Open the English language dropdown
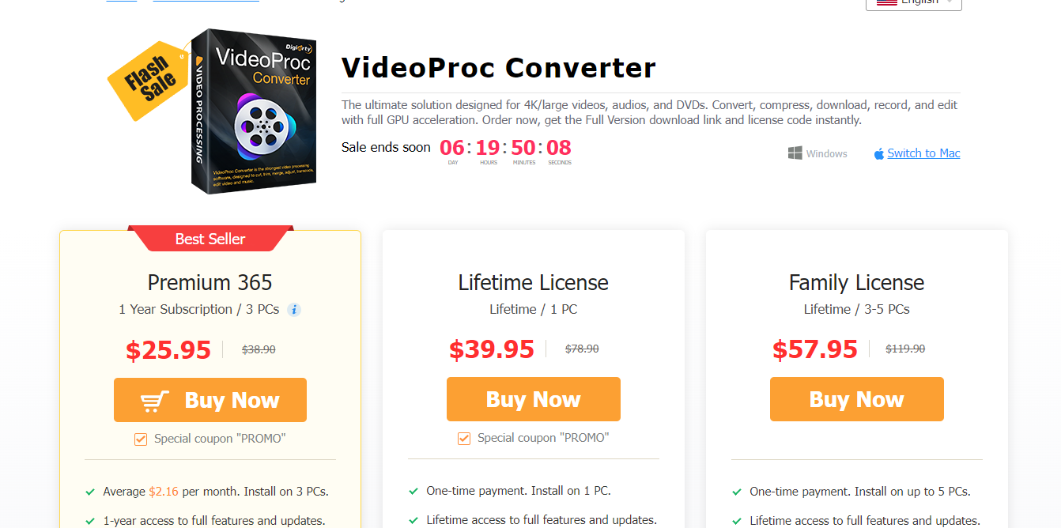Viewport: 1061px width, 528px height. click(x=914, y=3)
